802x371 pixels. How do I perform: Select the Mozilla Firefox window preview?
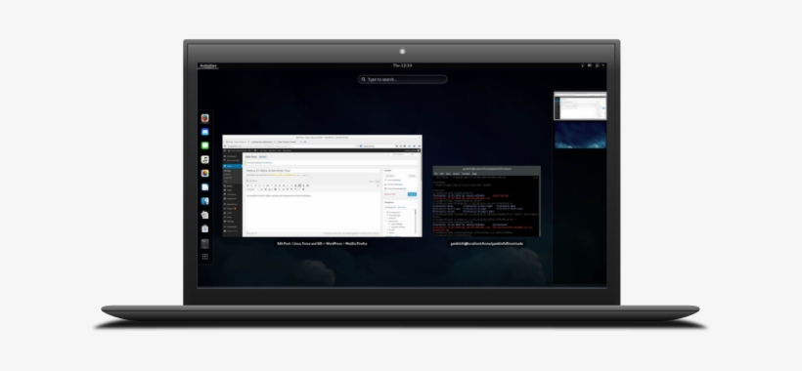322,185
